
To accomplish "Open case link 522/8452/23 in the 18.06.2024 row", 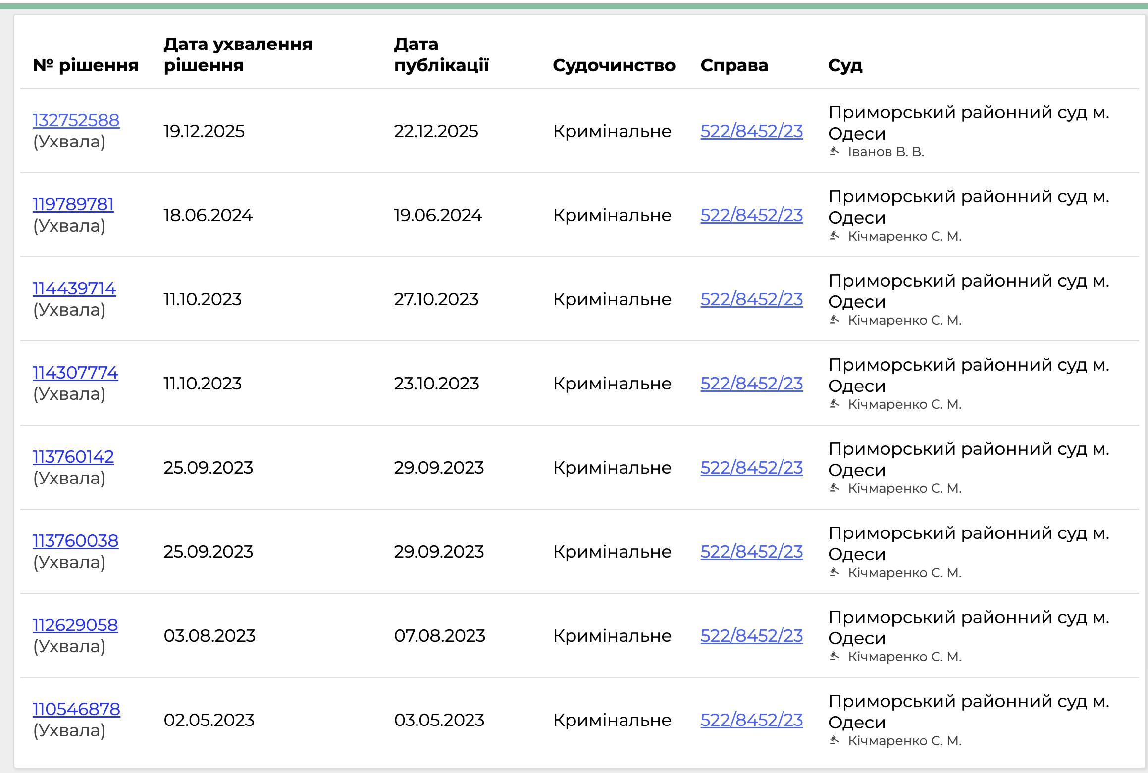I will 752,216.
